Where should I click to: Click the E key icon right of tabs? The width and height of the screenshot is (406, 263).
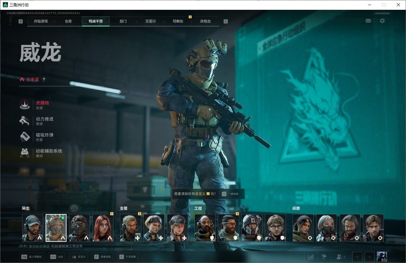(x=225, y=21)
